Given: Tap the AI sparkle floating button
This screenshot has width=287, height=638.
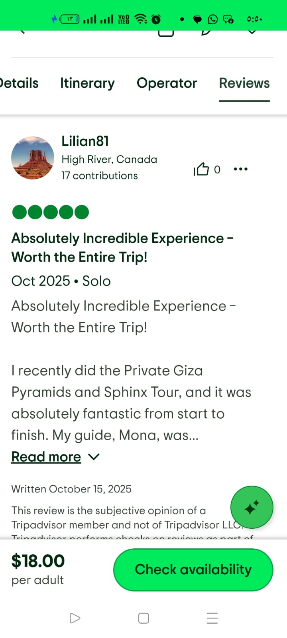Looking at the screenshot, I should click(252, 508).
